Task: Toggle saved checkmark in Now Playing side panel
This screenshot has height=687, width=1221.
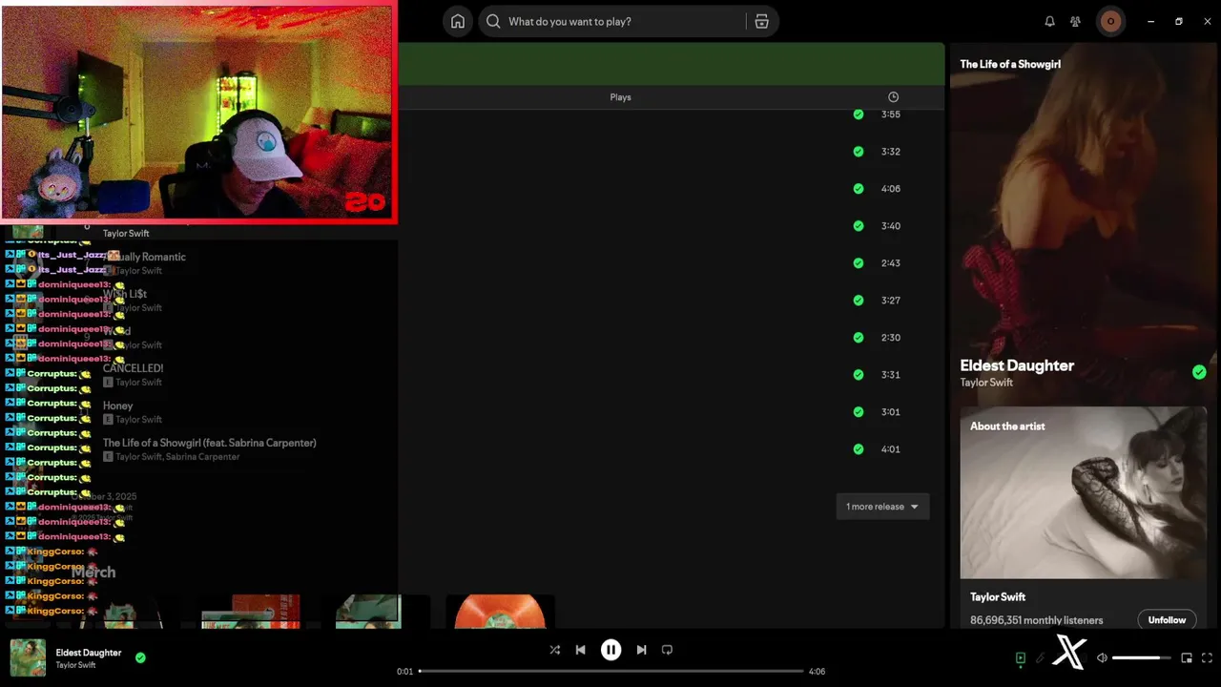Action: [x=1199, y=372]
